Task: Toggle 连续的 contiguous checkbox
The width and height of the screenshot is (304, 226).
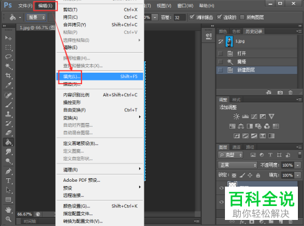Action: coord(219,17)
